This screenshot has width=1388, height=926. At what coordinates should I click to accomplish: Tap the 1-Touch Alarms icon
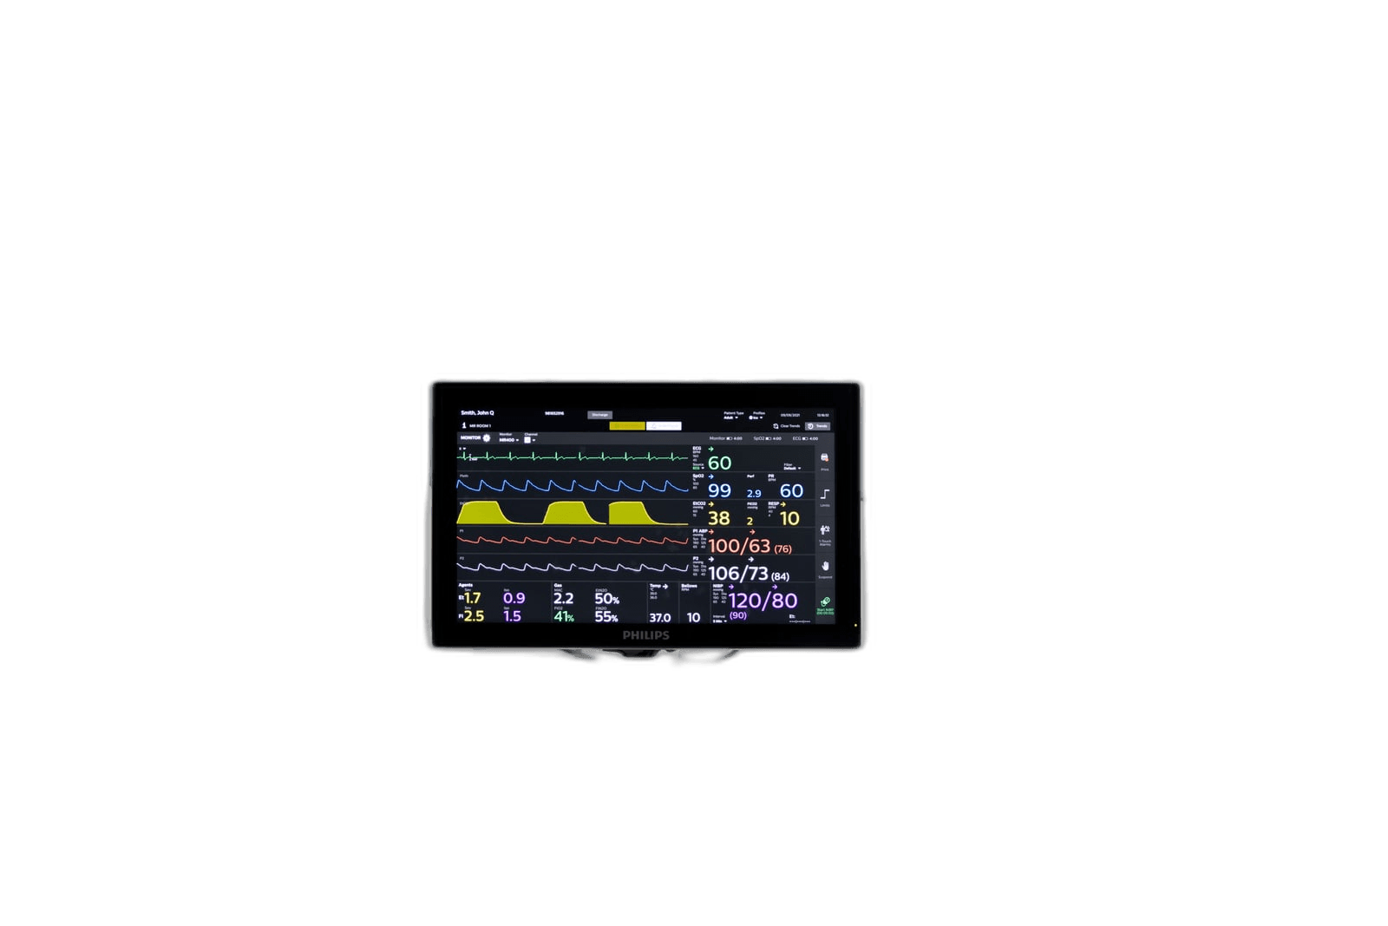pyautogui.click(x=825, y=529)
